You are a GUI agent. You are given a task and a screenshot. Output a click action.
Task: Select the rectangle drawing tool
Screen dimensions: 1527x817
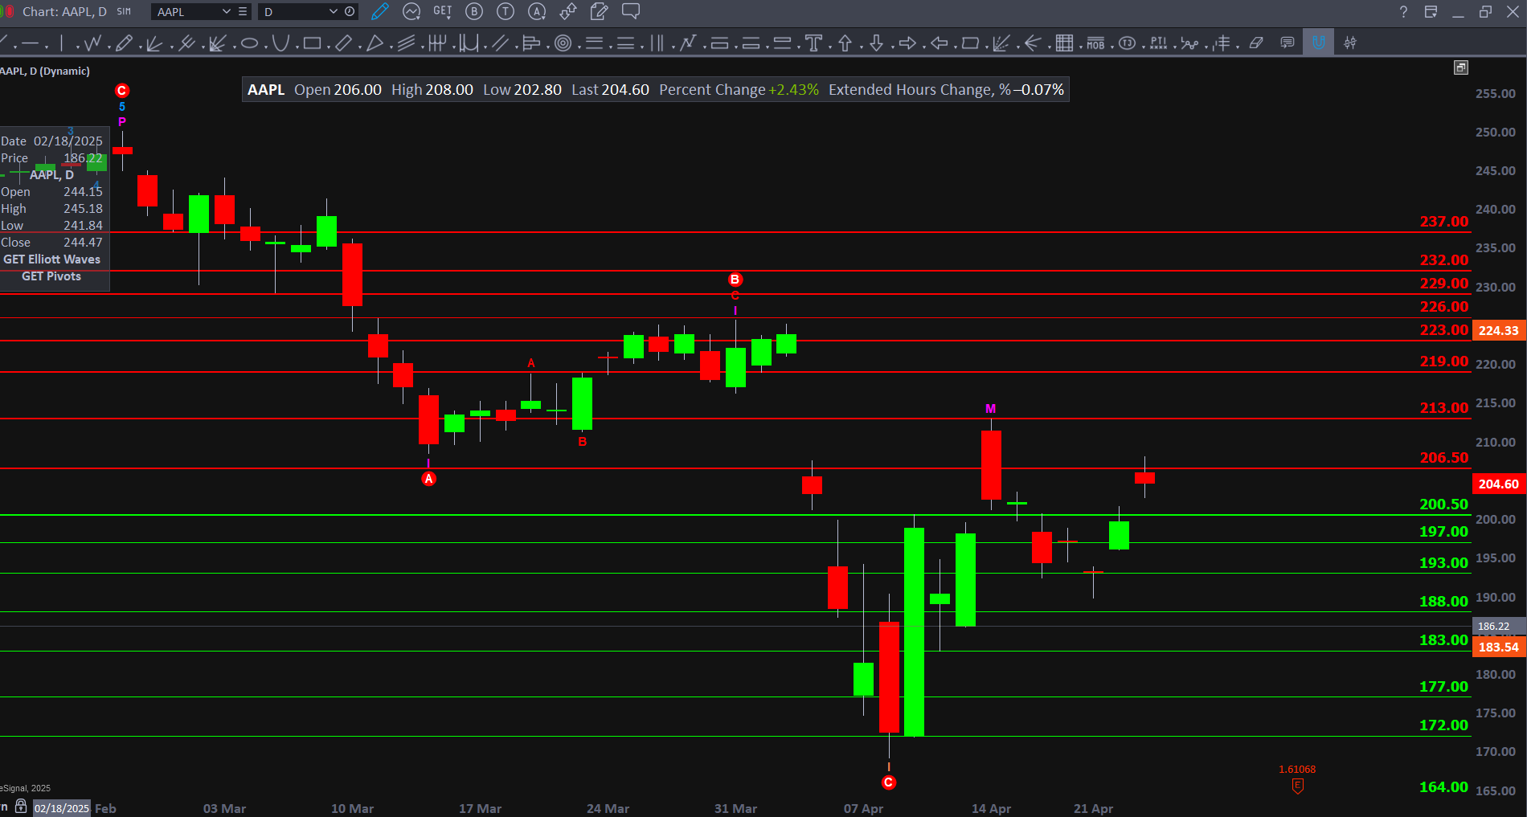(312, 43)
